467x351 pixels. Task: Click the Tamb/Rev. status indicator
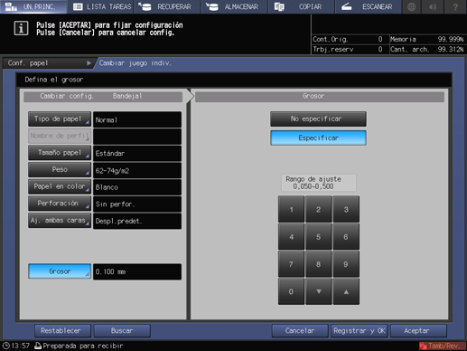coord(441,346)
